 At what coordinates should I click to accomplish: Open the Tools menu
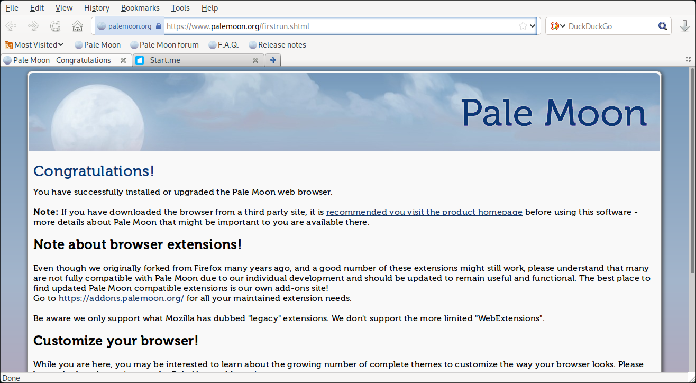180,8
